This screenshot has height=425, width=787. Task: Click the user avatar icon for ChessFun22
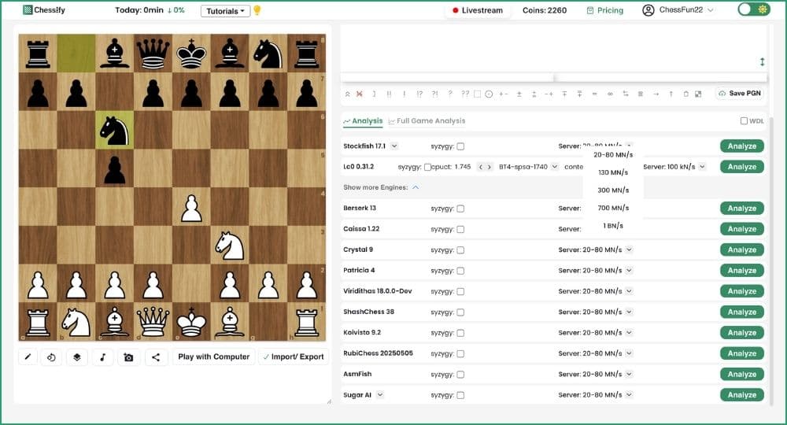click(x=648, y=10)
